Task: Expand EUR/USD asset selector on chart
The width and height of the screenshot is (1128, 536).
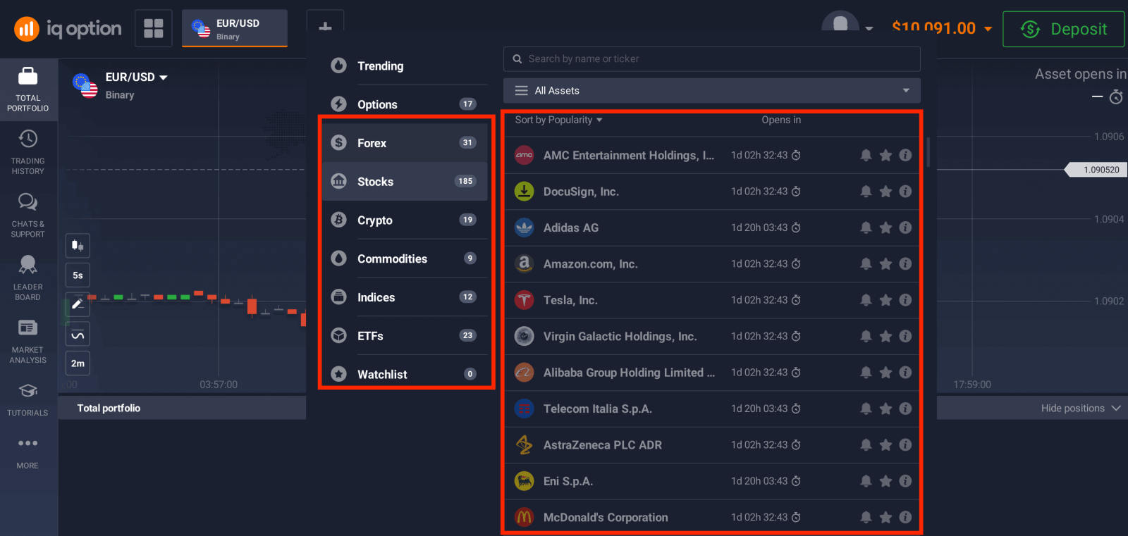Action: coord(137,77)
